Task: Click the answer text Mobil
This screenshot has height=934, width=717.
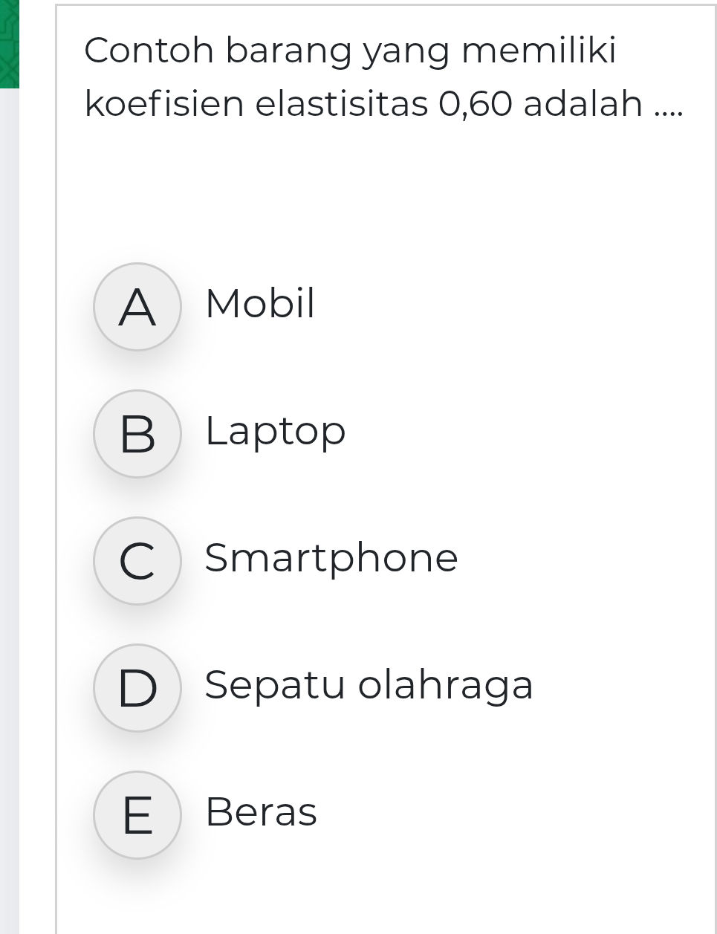Action: pyautogui.click(x=259, y=304)
